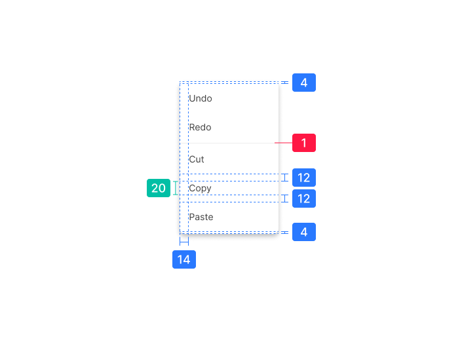462x342 pixels.
Task: Select Copy from the menu
Action: tap(201, 188)
